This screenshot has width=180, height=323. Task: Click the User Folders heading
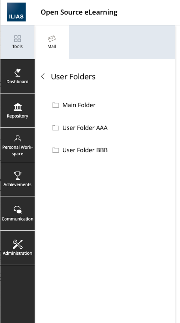73,77
